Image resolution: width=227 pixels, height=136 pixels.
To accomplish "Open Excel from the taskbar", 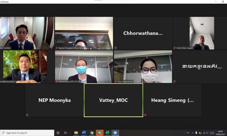I will pyautogui.click(x=107, y=133).
